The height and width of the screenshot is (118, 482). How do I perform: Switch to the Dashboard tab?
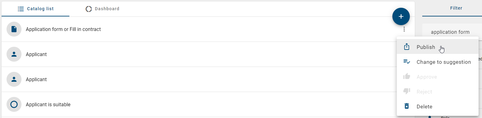pos(102,9)
